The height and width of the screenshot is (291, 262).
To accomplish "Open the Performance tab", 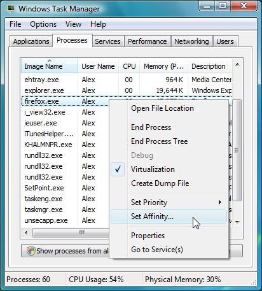I will pyautogui.click(x=148, y=41).
